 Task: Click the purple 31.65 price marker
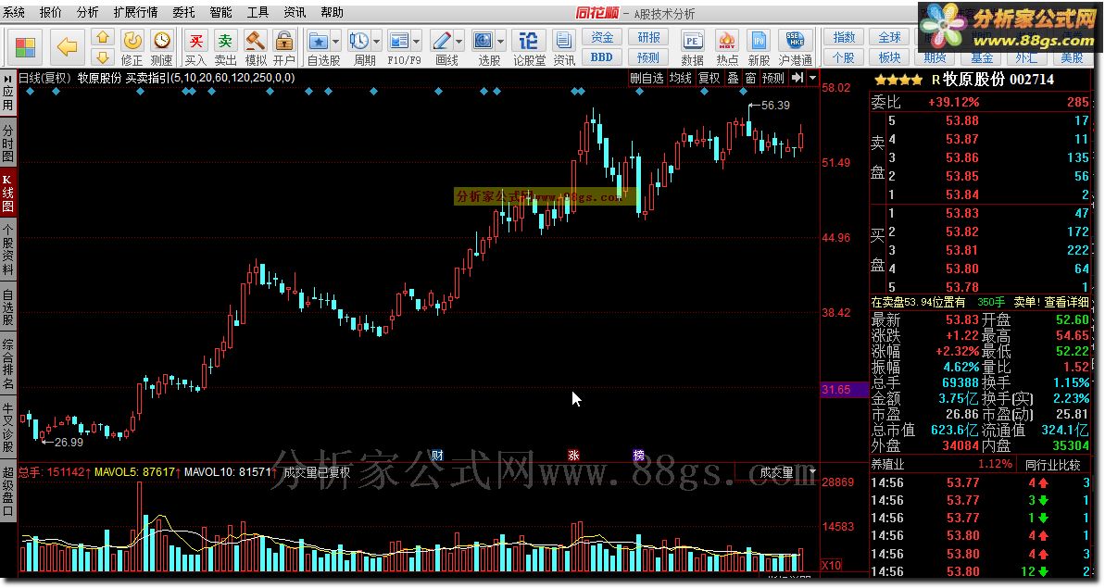coord(844,390)
